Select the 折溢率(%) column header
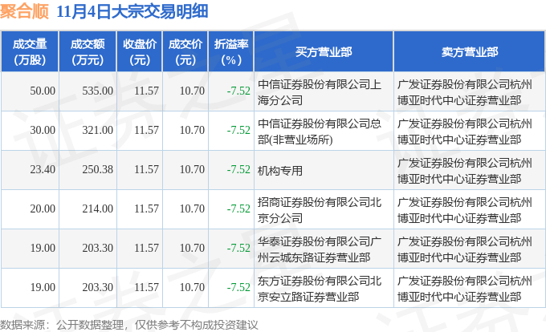This screenshot has height=332, width=546. (231, 52)
